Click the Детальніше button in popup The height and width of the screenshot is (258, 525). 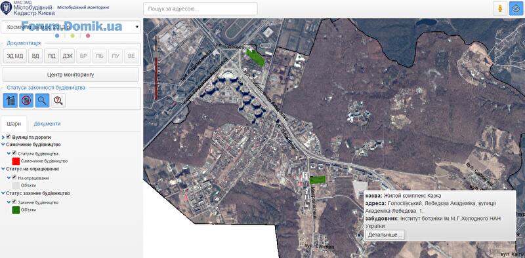tap(385, 235)
